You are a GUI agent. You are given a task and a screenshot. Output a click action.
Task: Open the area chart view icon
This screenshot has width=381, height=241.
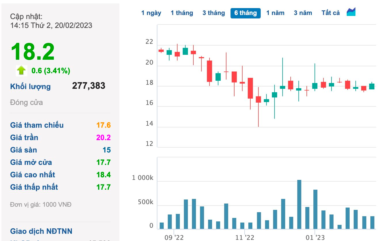[351, 12]
